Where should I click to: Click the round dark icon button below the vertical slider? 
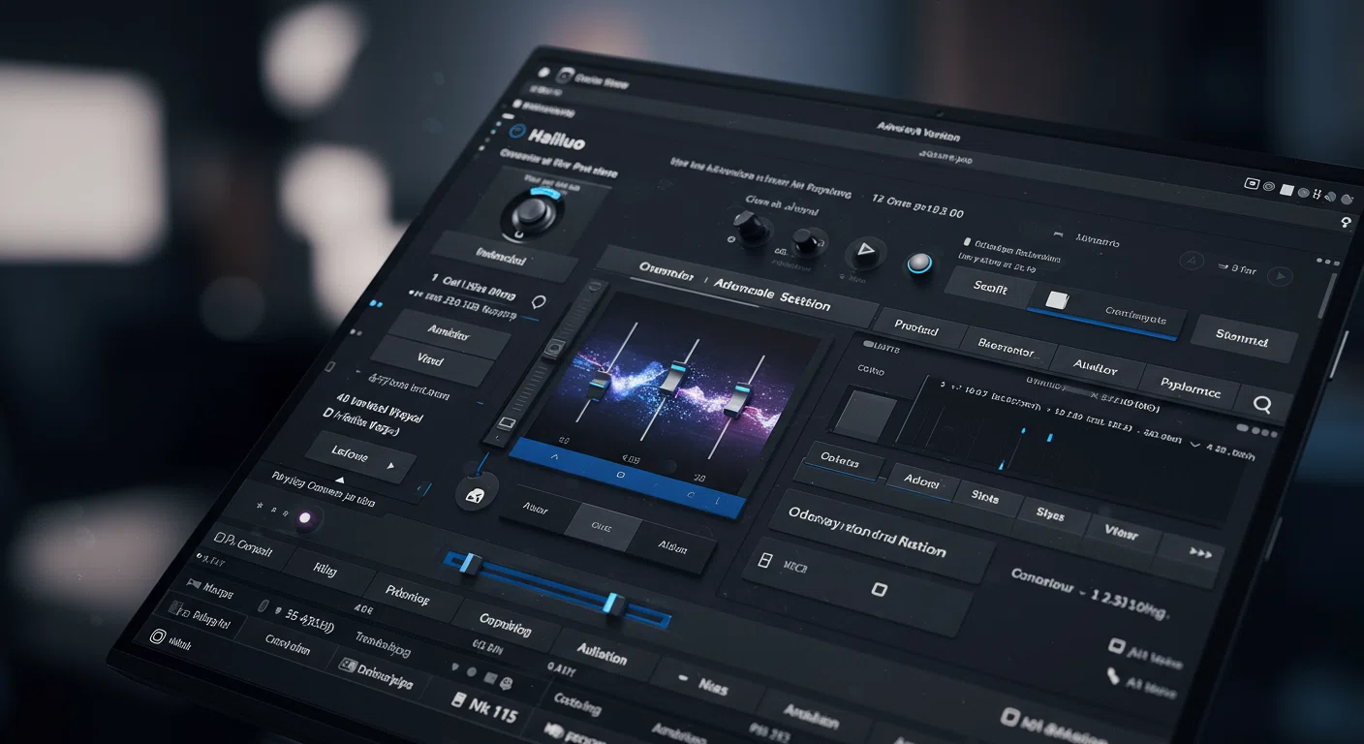(477, 492)
